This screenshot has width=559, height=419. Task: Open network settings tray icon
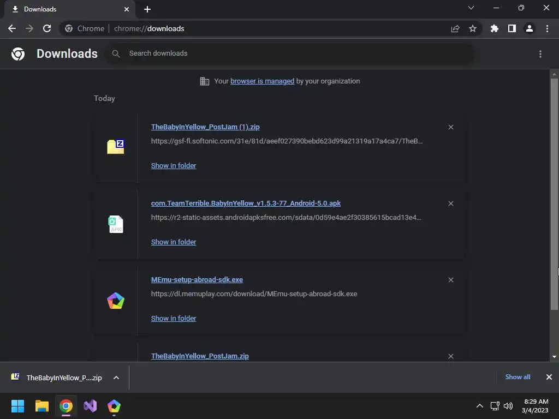[495, 406]
